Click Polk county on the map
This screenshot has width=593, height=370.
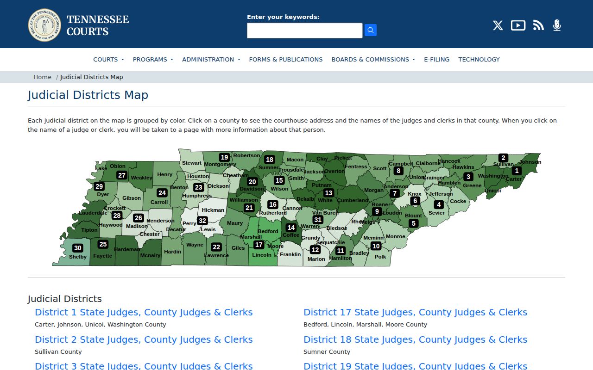coord(380,257)
